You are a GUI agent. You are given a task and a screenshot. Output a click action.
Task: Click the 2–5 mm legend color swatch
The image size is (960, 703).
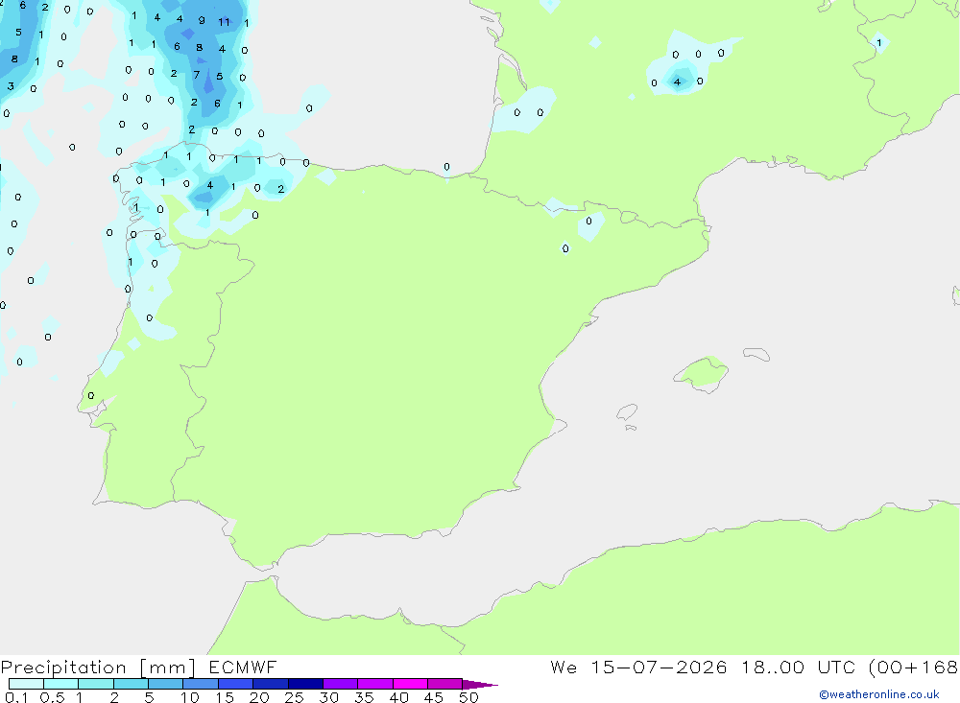pos(131,684)
